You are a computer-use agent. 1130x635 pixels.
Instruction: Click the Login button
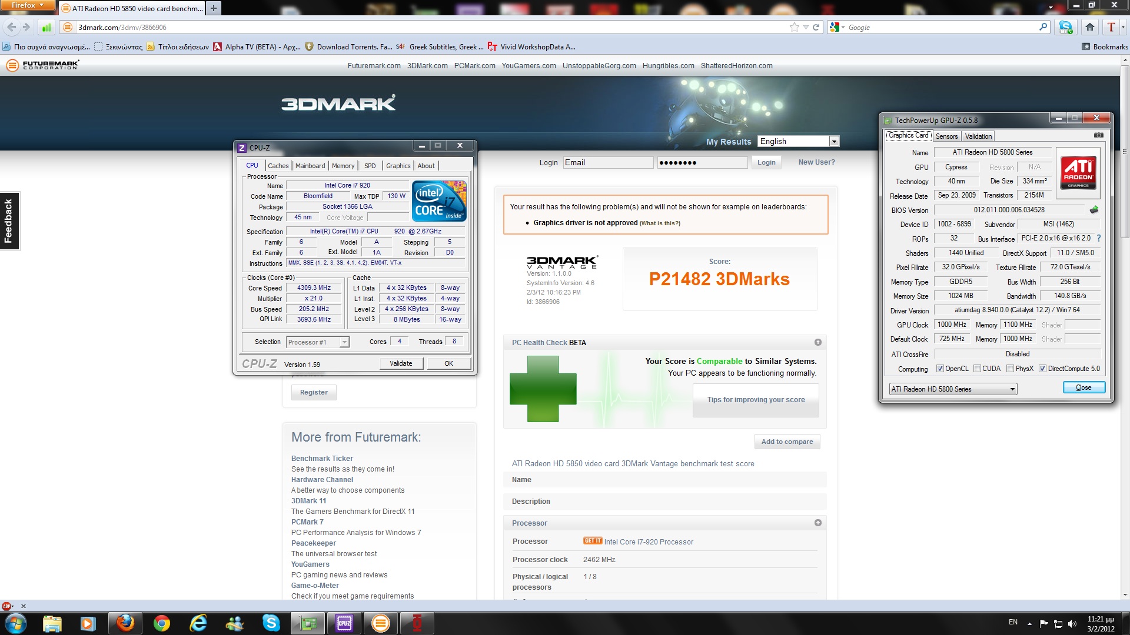coord(766,162)
